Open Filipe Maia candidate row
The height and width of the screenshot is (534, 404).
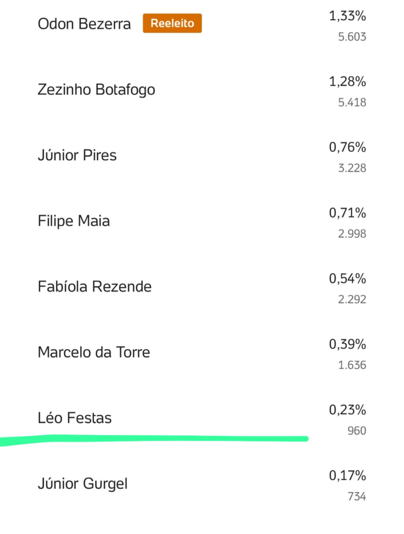(x=74, y=221)
